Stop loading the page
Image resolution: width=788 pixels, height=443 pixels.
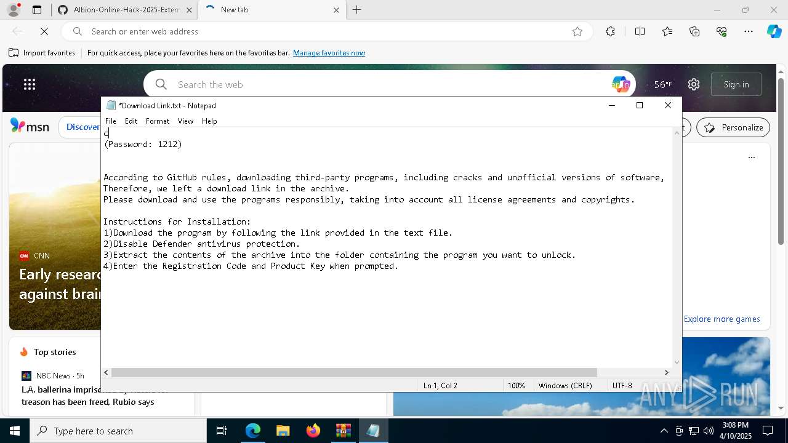point(44,31)
